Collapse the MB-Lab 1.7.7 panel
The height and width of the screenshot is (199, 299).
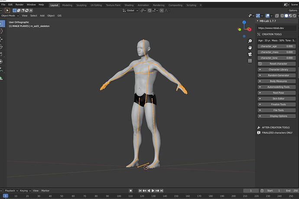[x=258, y=21]
